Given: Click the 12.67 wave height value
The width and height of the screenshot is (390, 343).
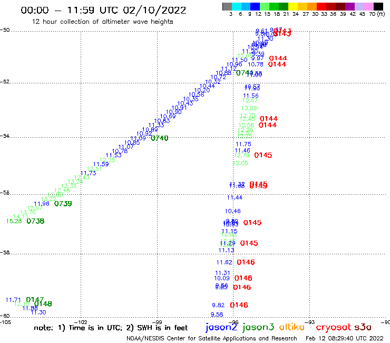Looking at the screenshot, I should (250, 100).
